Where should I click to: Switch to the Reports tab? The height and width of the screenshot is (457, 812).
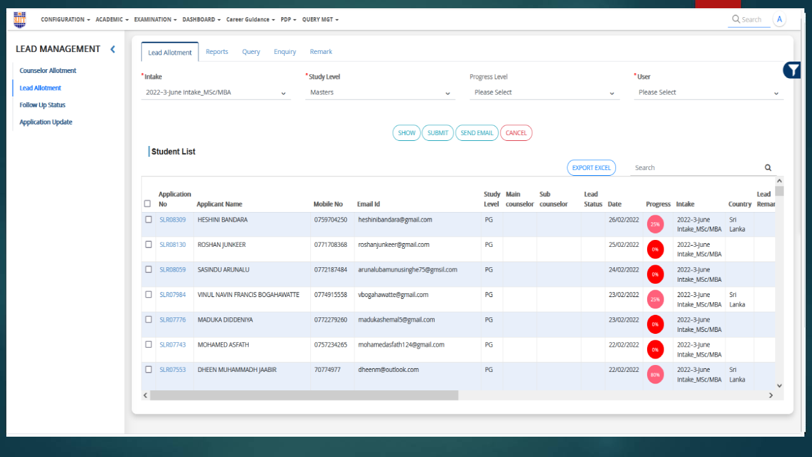click(217, 51)
